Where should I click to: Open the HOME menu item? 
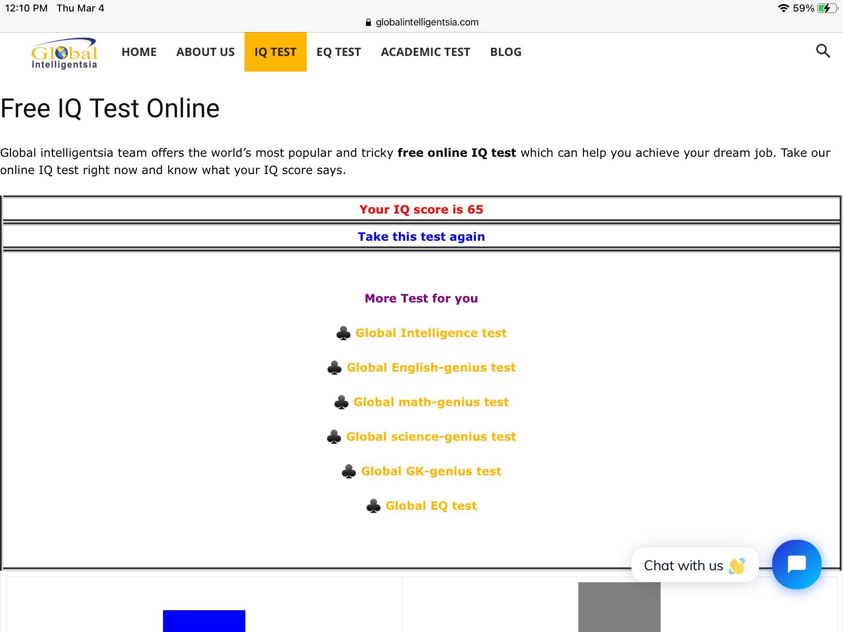[x=139, y=52]
